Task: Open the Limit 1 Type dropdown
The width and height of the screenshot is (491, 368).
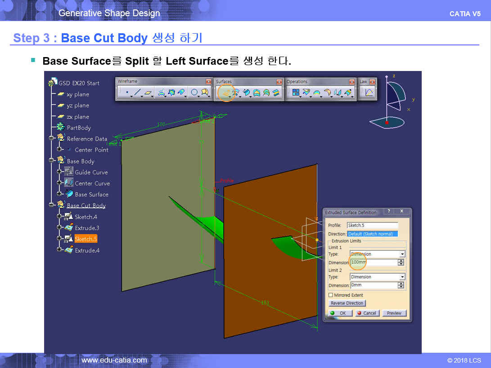Action: click(402, 254)
